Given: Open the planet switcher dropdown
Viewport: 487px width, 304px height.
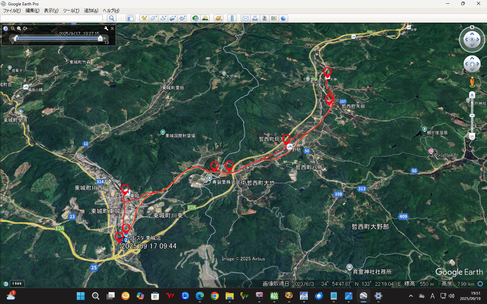Looking at the screenshot, I should point(218,18).
